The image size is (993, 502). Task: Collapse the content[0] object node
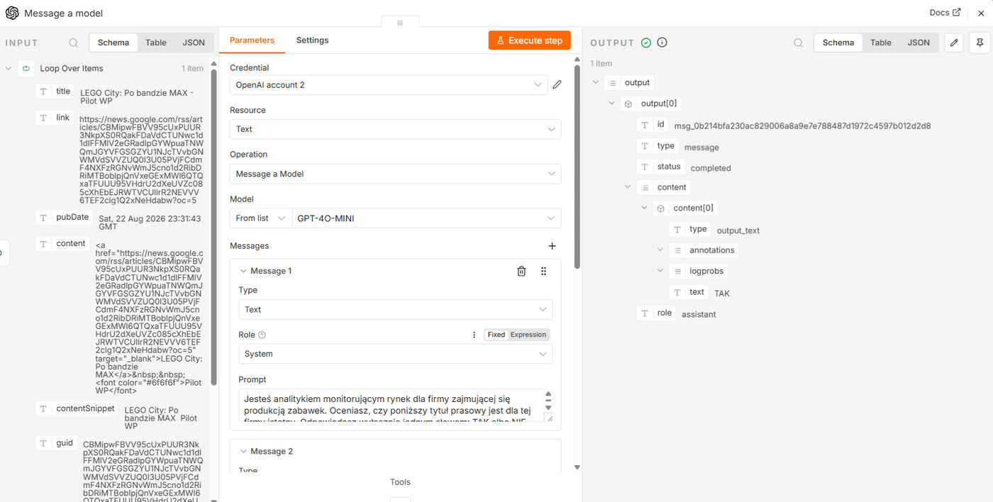(644, 208)
